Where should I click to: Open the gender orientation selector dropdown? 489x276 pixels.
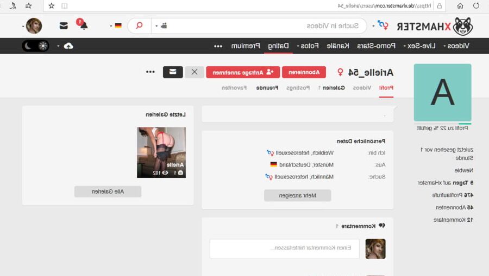click(x=380, y=25)
